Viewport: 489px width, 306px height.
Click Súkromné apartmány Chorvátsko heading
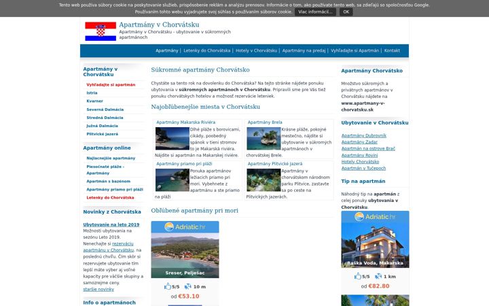coord(200,70)
